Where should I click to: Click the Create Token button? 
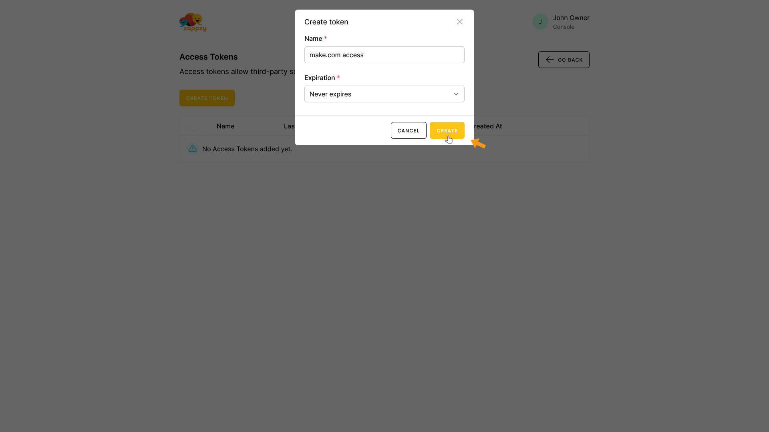[x=207, y=98]
